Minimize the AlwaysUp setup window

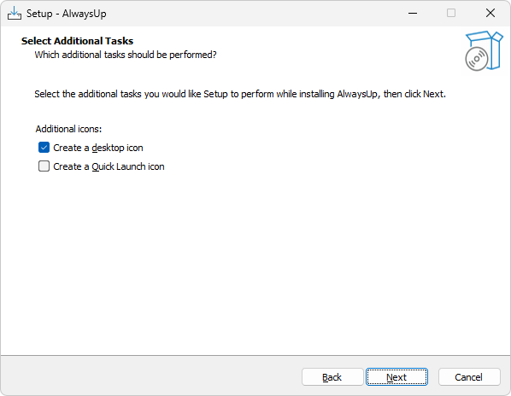click(413, 14)
